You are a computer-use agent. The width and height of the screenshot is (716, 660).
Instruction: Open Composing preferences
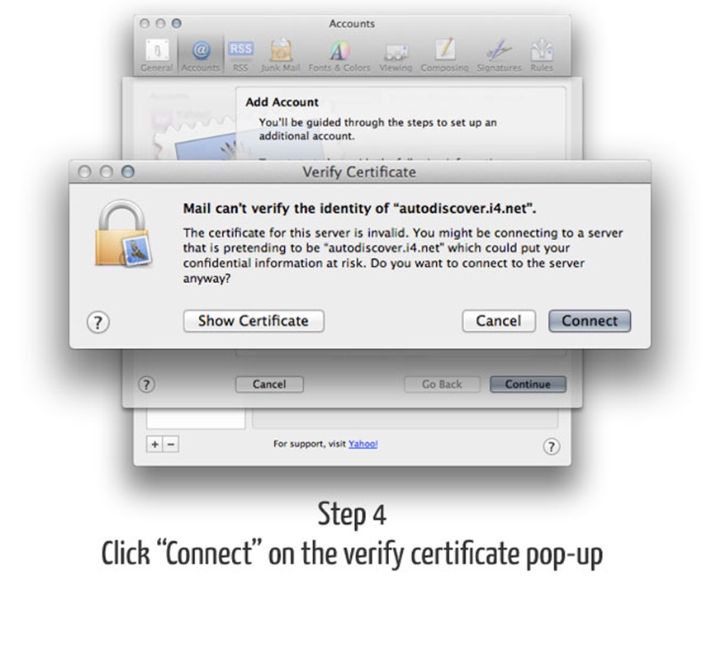(445, 55)
